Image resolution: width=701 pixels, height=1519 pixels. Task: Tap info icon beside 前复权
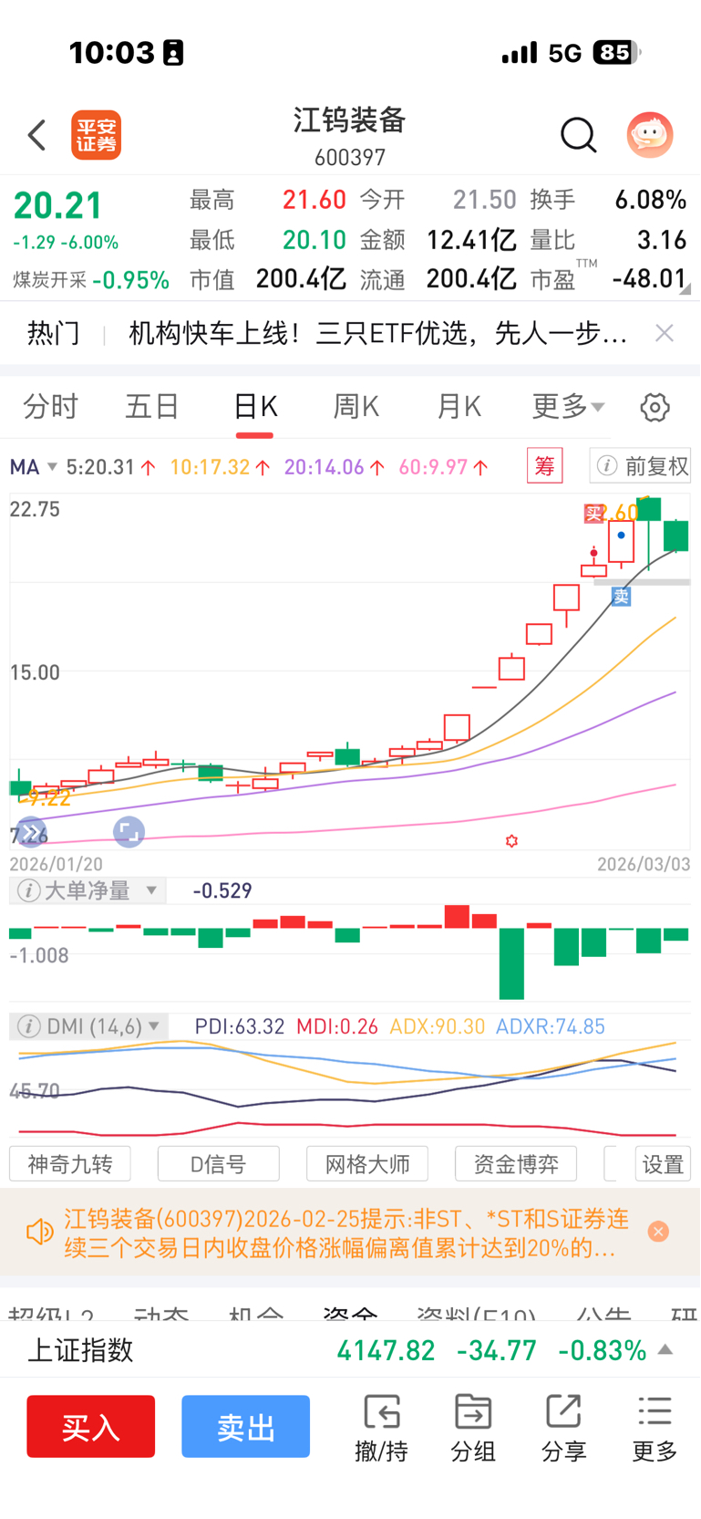(x=606, y=466)
